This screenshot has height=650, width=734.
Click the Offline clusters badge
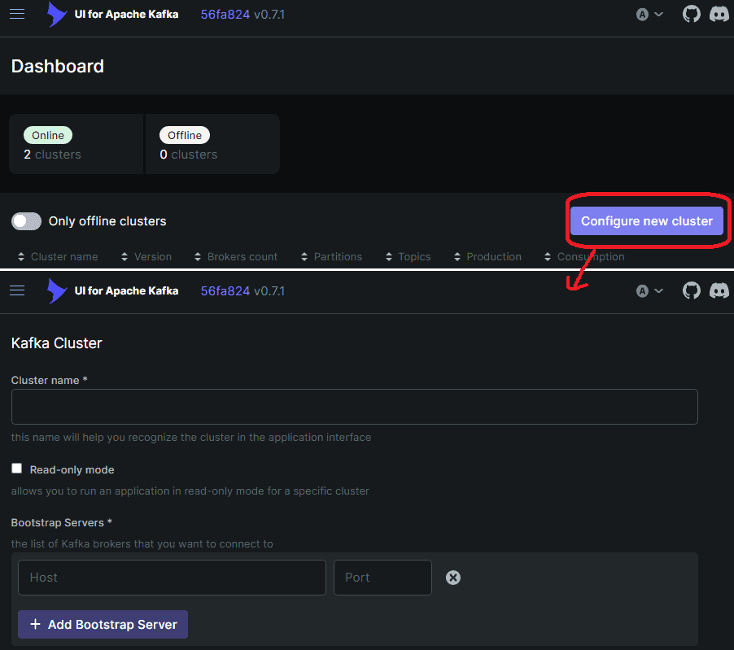pos(185,135)
